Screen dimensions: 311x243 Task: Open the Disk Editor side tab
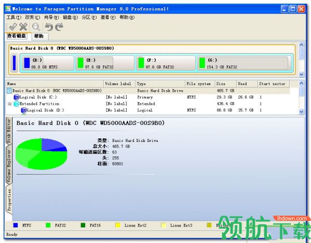coord(9,131)
